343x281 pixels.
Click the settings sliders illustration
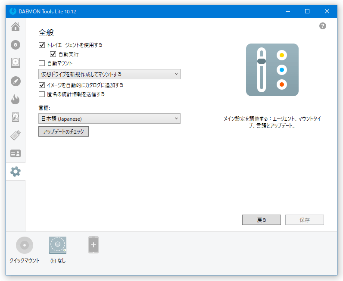[x=272, y=70]
